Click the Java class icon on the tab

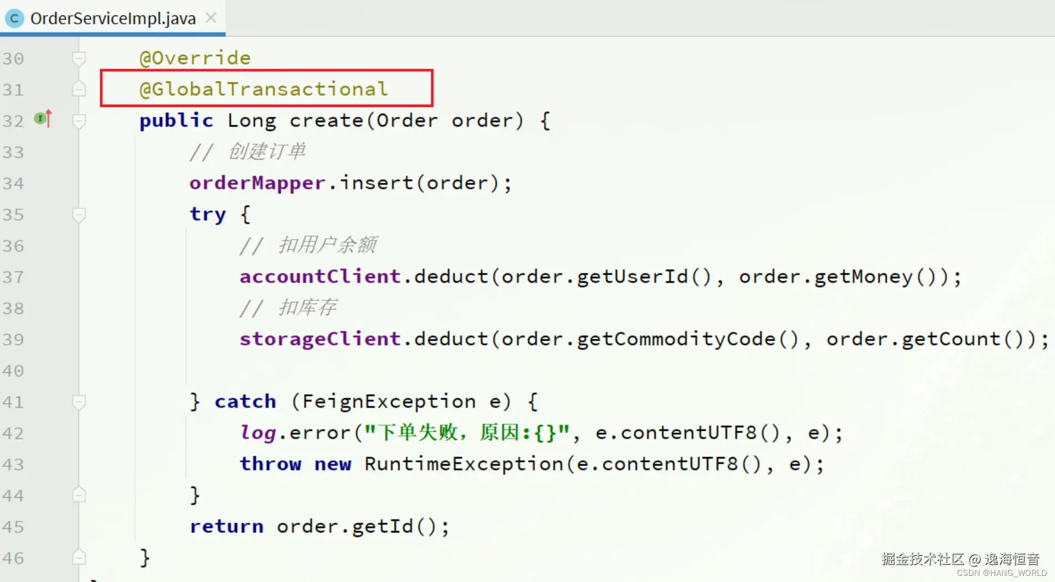[14, 19]
